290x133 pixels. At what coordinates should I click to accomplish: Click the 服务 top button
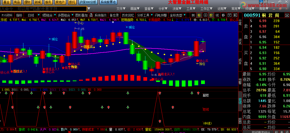point(48,2)
